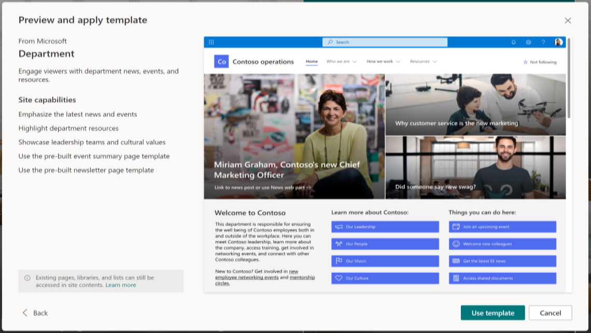Close the template preview dialog
The image size is (591, 333).
tap(568, 21)
